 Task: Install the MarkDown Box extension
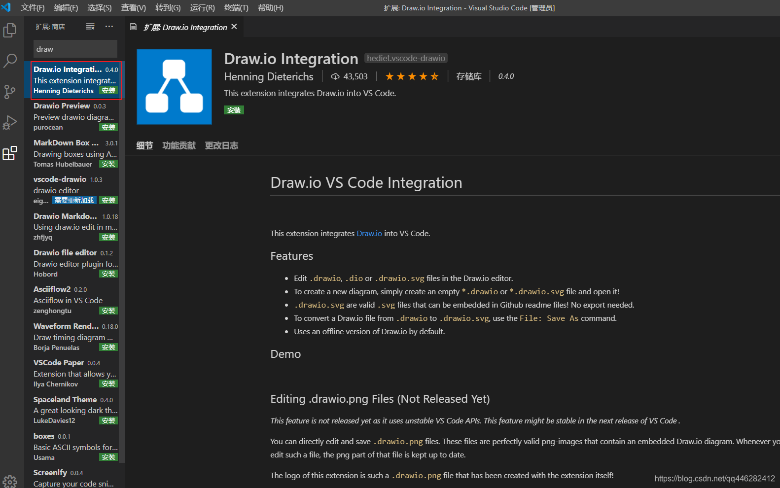click(108, 164)
